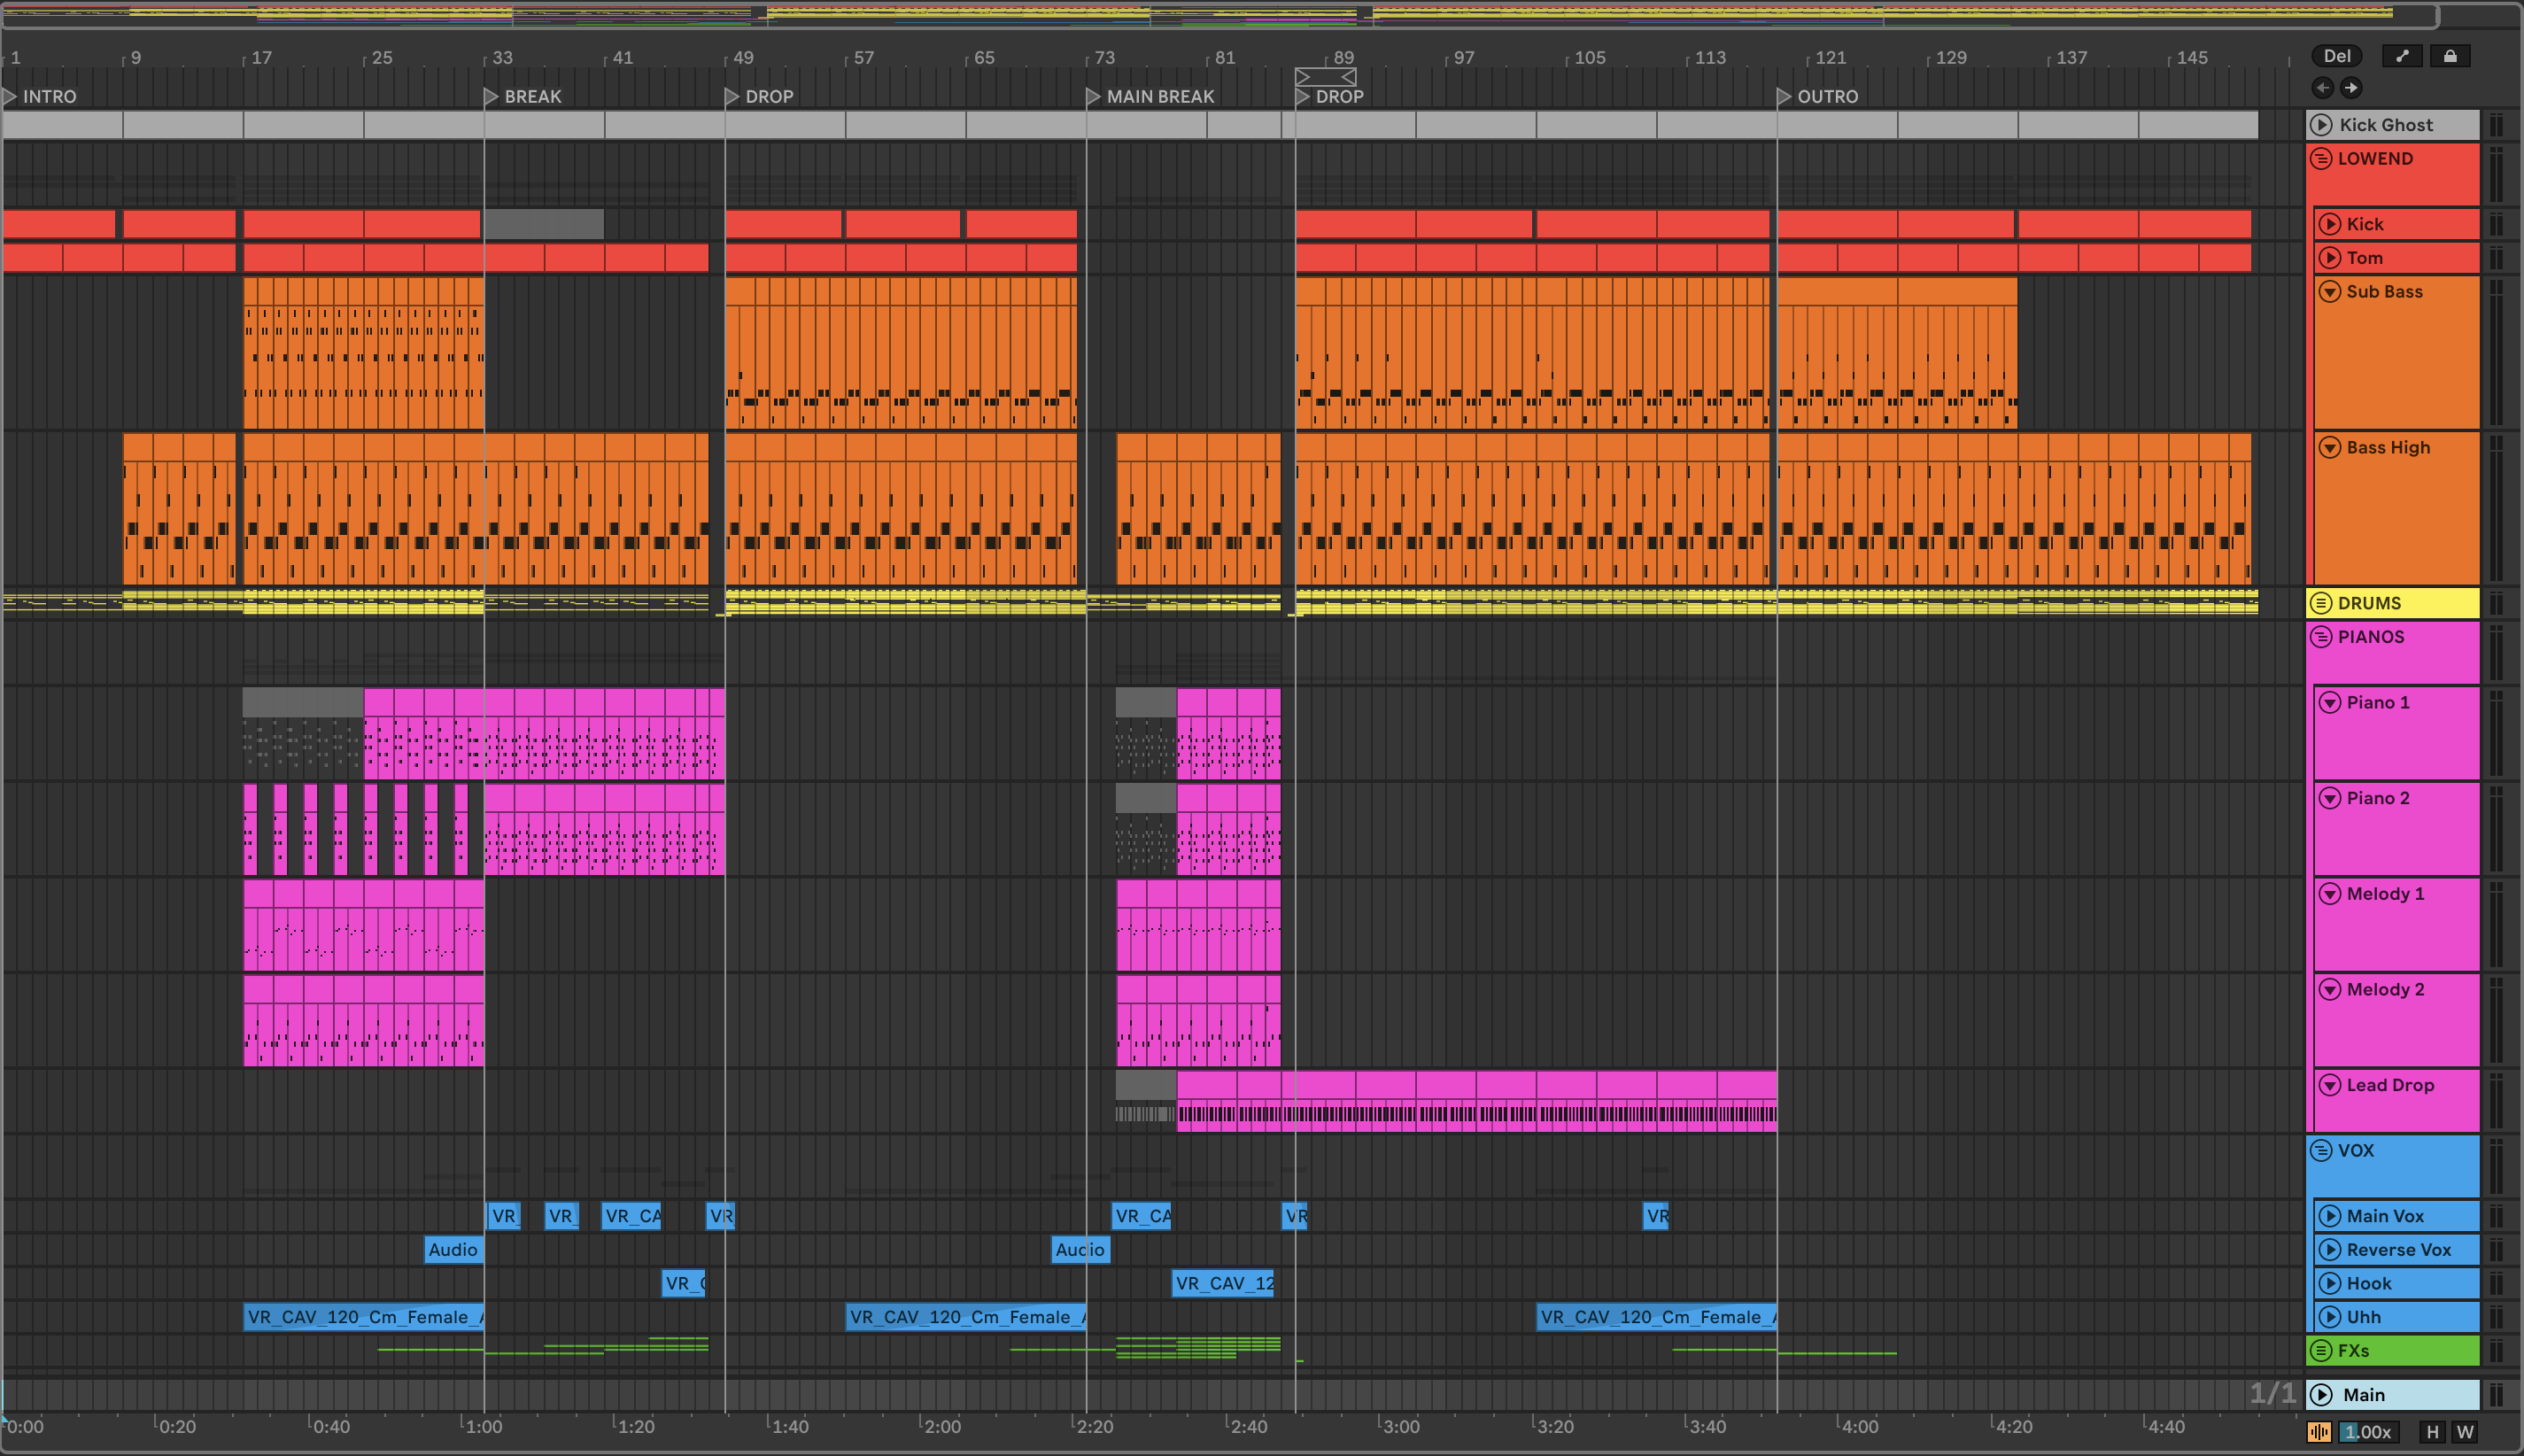Image resolution: width=2524 pixels, height=1456 pixels.
Task: Jump to previous locator arrow
Action: coord(2323,88)
